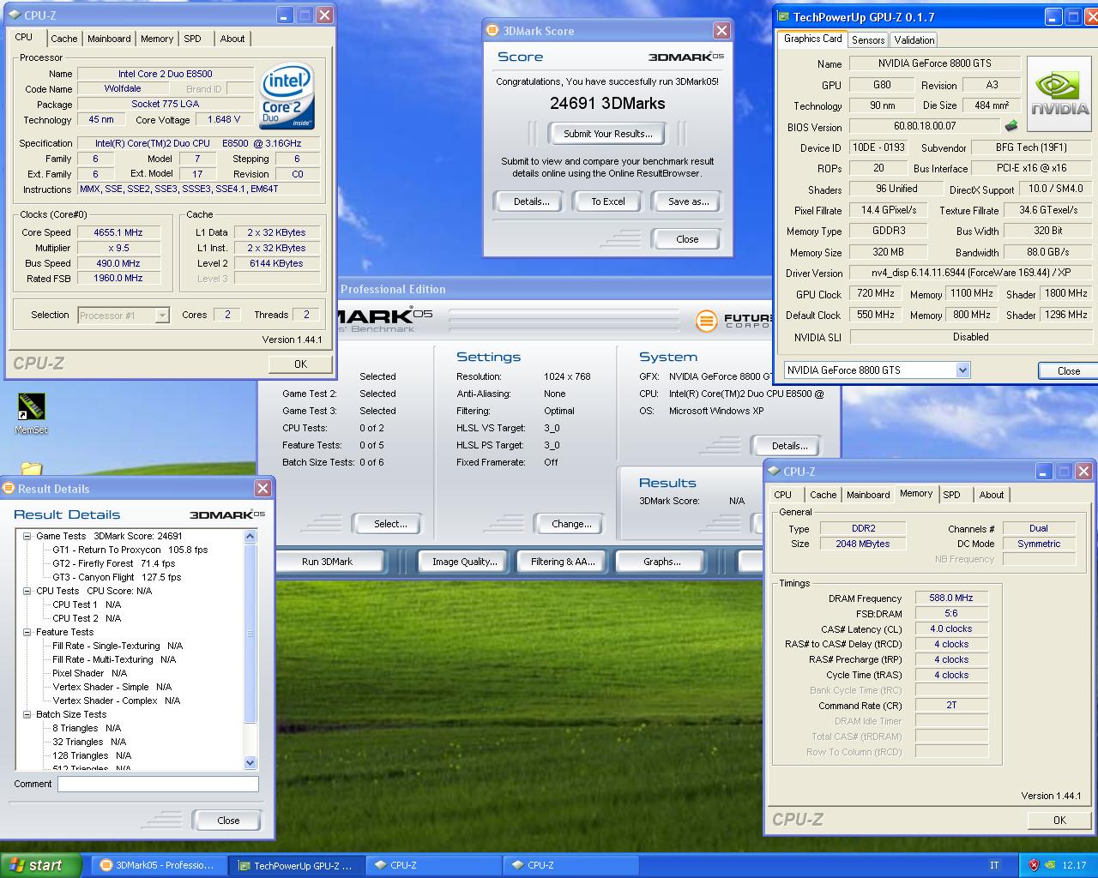The width and height of the screenshot is (1098, 878).
Task: Open the Memory tab in top CPU-Z window
Action: [x=157, y=39]
